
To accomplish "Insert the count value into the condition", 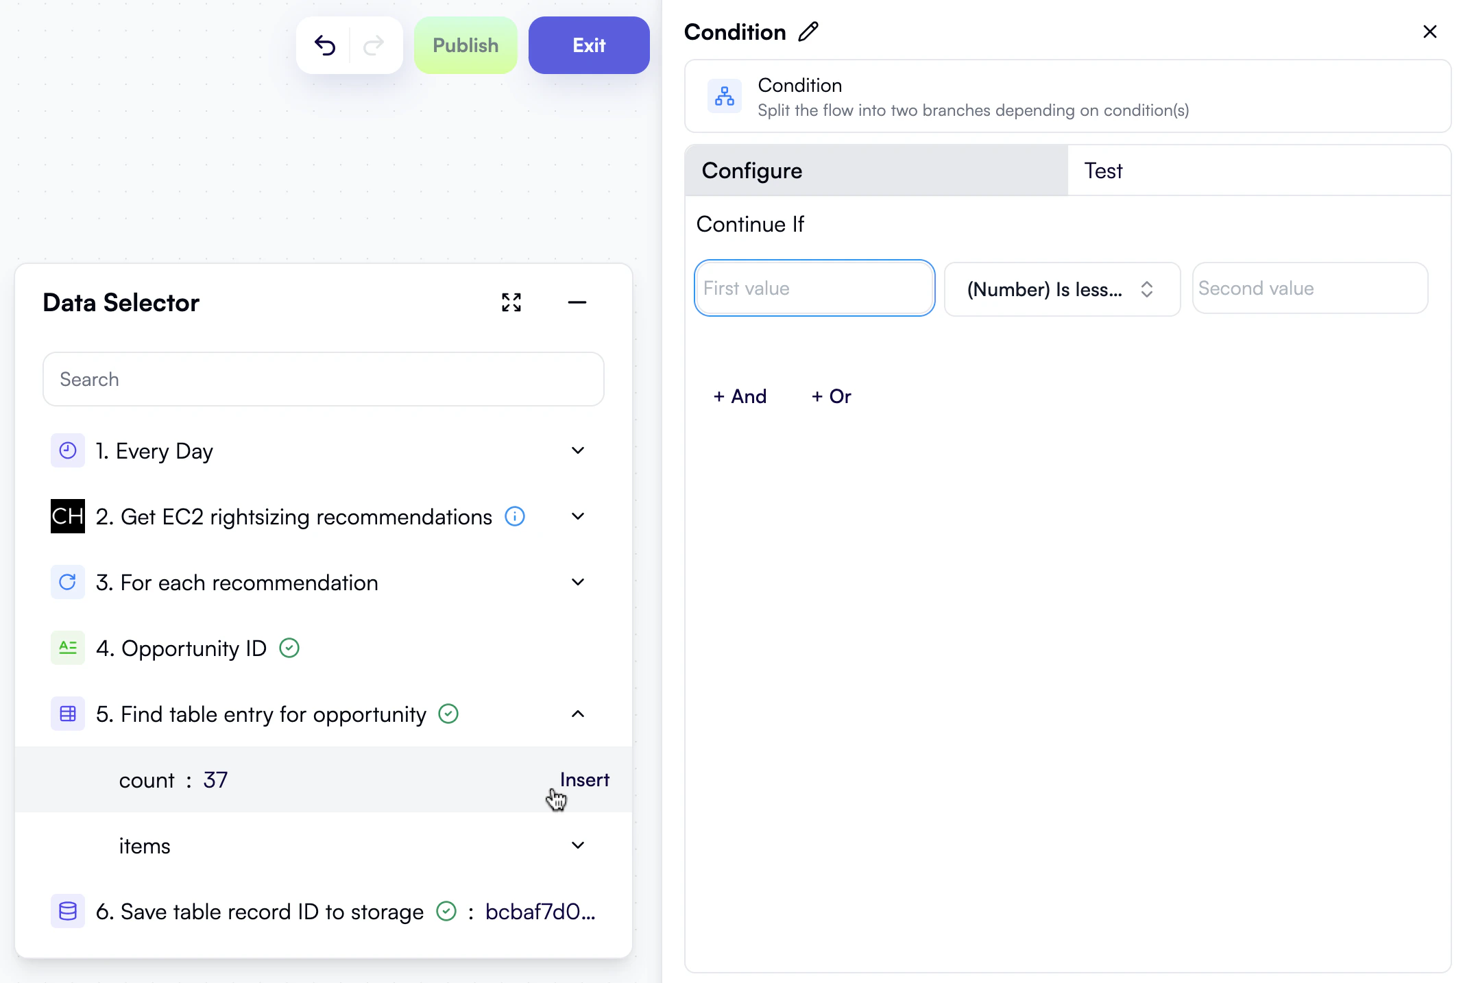I will pos(584,779).
